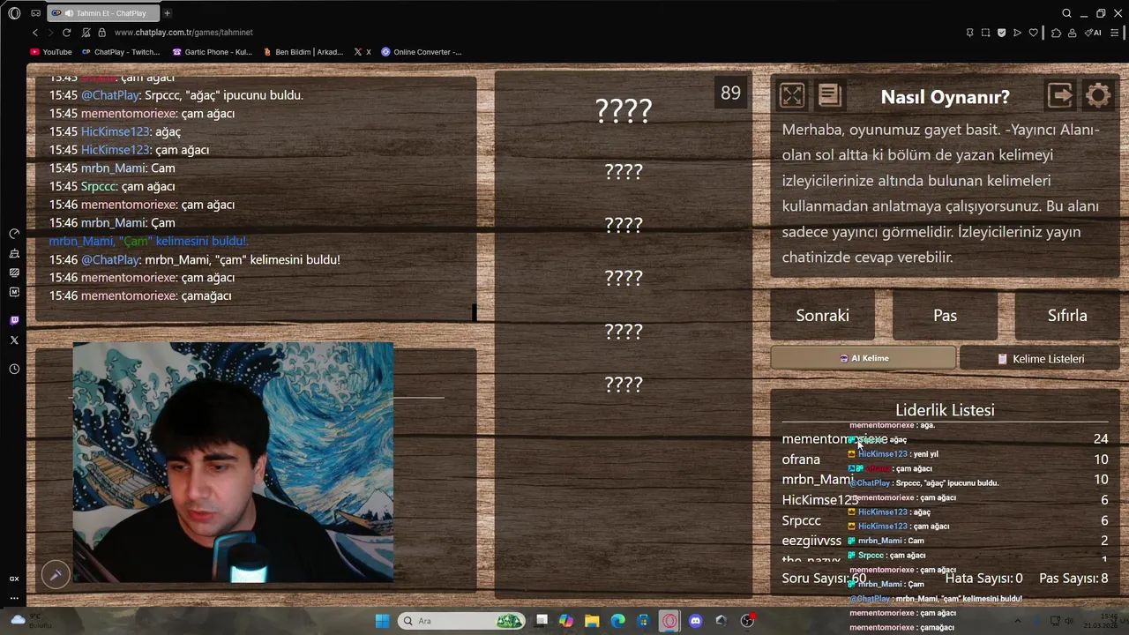Open history clock in sidebar
This screenshot has width=1129, height=635.
(x=14, y=369)
